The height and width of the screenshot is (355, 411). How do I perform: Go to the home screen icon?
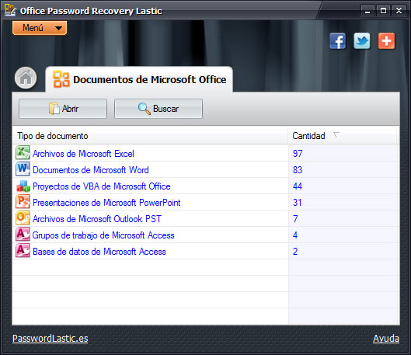(x=26, y=78)
